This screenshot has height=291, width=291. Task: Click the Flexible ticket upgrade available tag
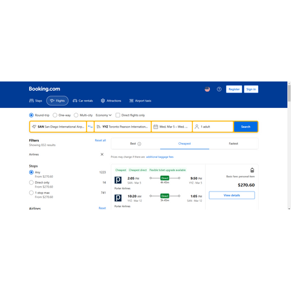point(167,170)
